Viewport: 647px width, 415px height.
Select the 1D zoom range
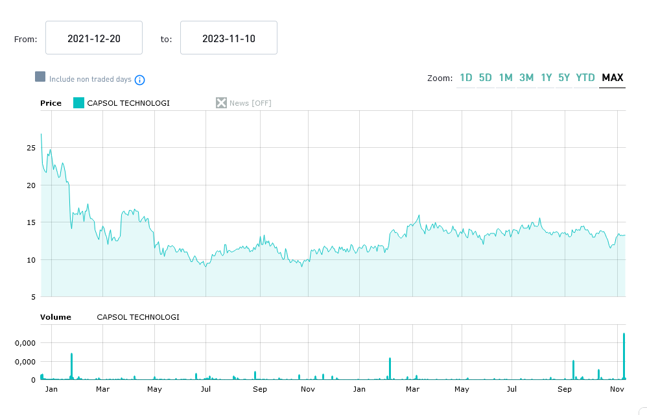coord(465,78)
